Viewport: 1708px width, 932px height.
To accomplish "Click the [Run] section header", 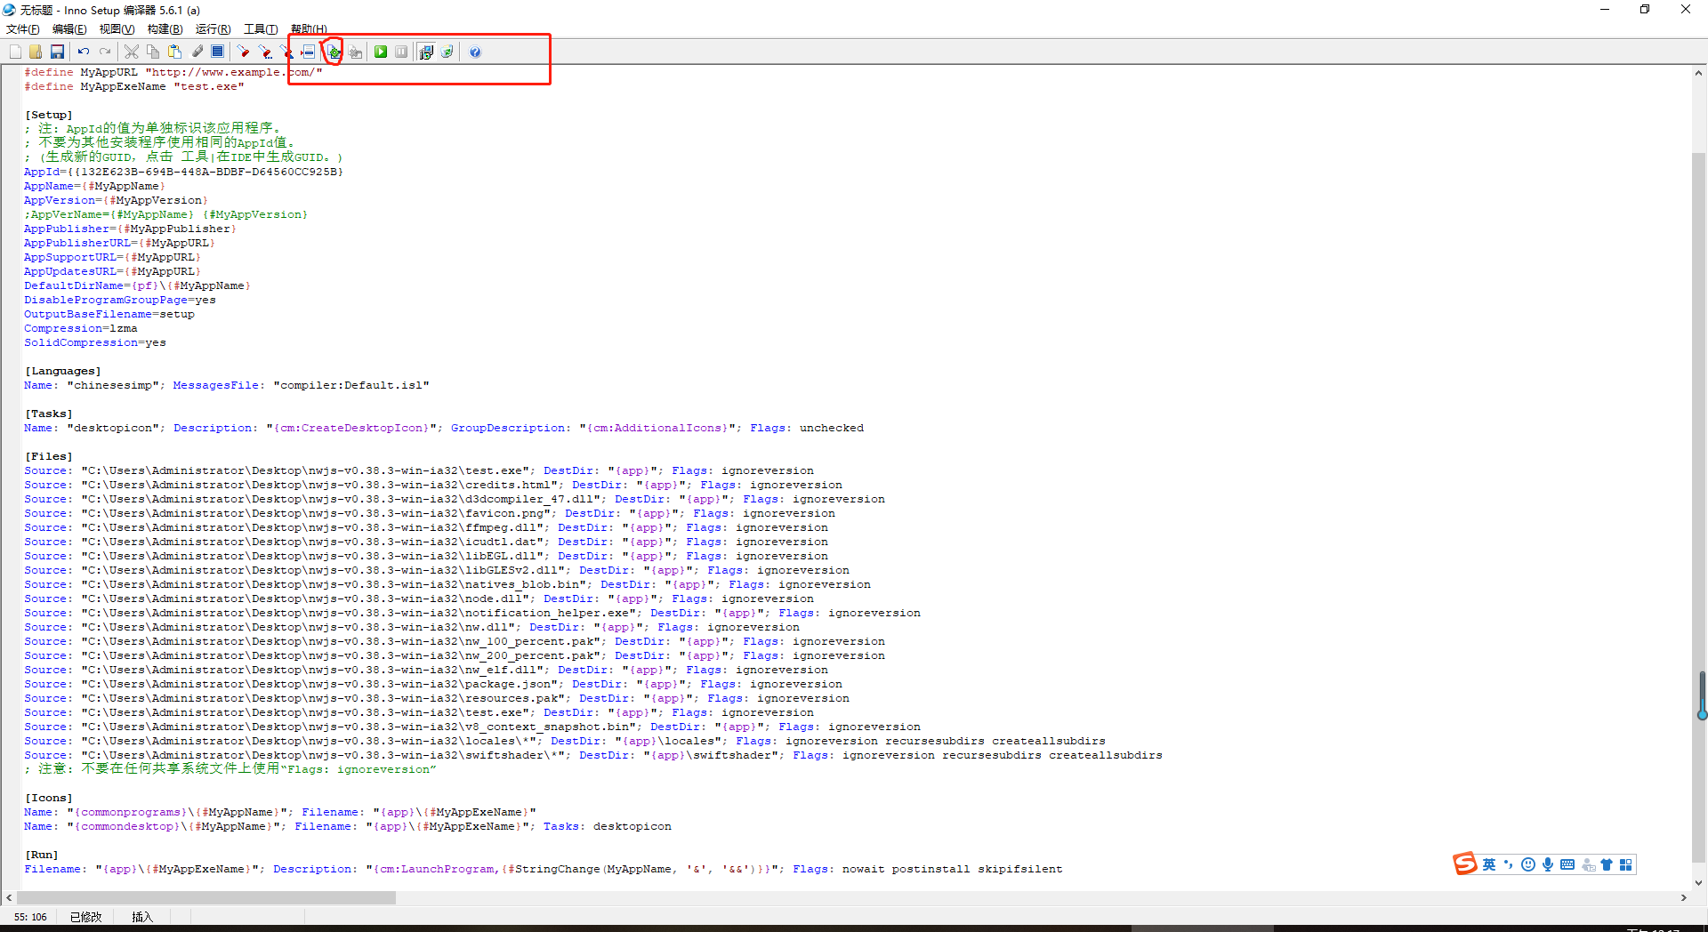I will tap(42, 855).
